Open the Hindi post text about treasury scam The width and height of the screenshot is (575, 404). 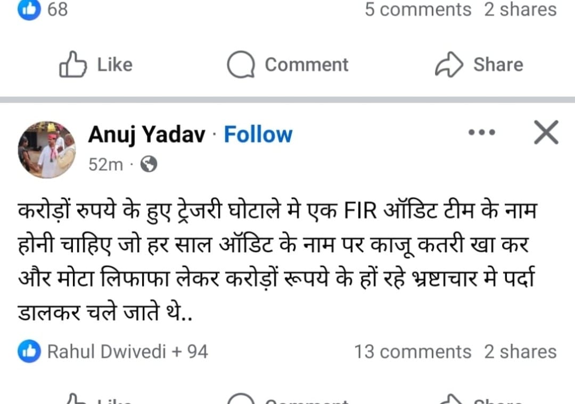point(277,260)
